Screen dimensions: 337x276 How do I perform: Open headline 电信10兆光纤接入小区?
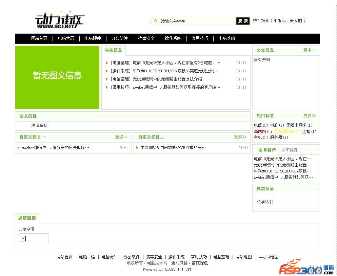(176, 63)
